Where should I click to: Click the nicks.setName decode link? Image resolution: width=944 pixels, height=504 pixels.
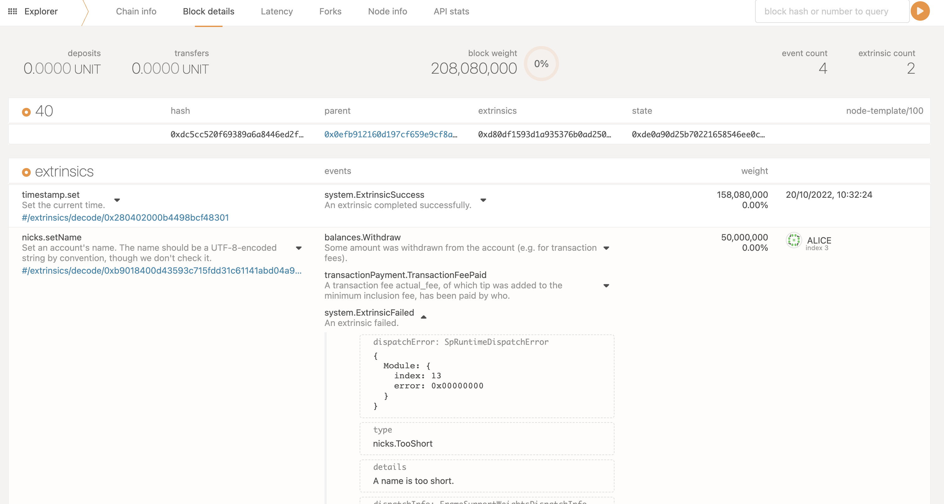click(x=161, y=270)
